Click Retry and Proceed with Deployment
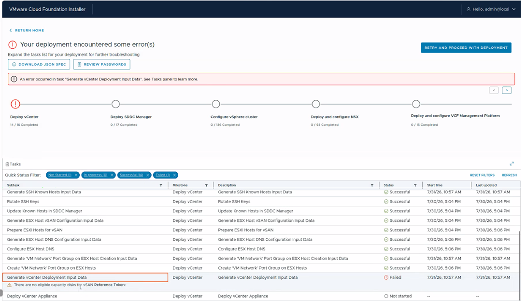Viewport: 527px width, 301px height. click(x=466, y=48)
